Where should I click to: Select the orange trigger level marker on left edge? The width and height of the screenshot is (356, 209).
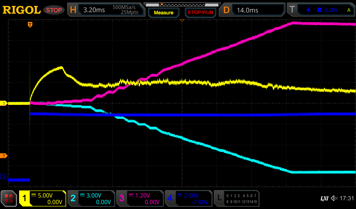pos(4,156)
